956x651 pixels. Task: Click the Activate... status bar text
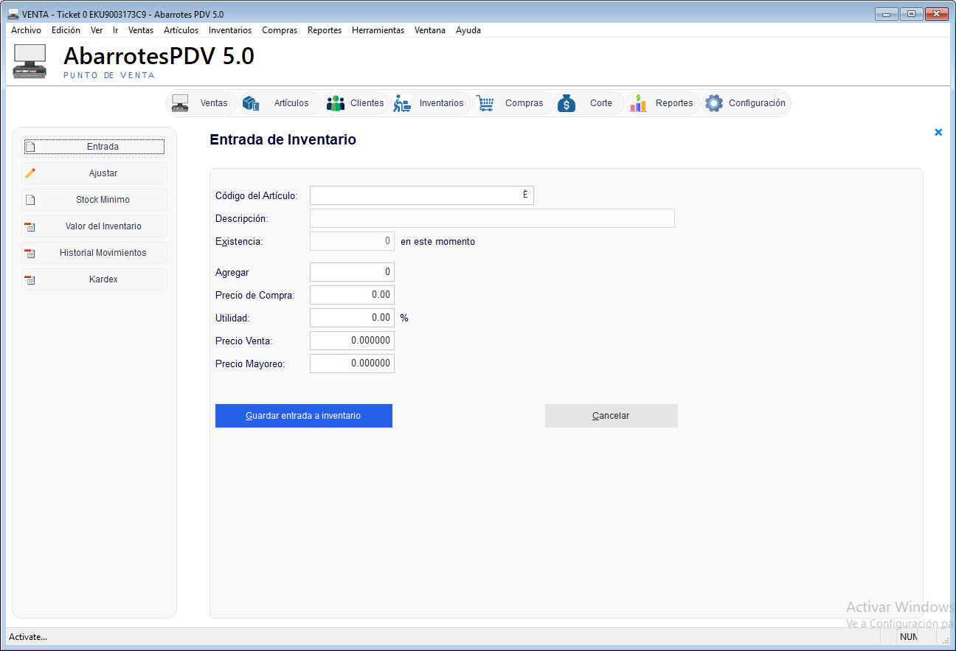28,637
